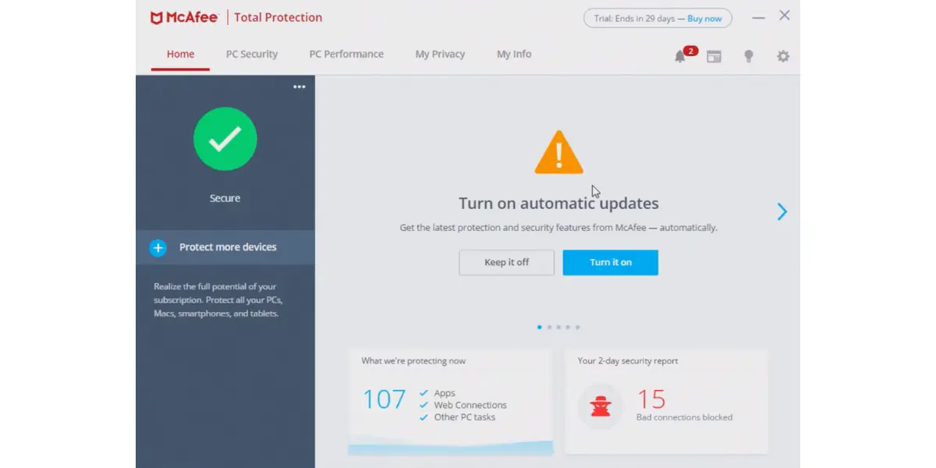Click the blue plus icon for devices
The image size is (936, 468).
click(x=158, y=248)
